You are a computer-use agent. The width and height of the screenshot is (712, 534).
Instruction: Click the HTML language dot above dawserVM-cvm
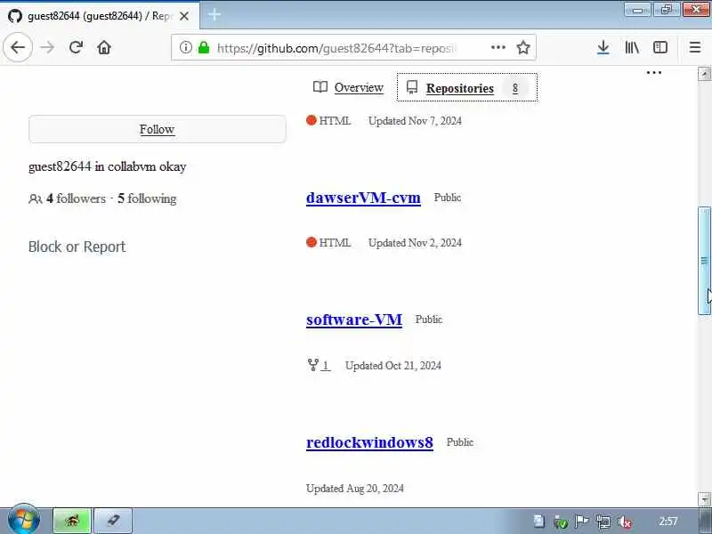pyautogui.click(x=311, y=120)
